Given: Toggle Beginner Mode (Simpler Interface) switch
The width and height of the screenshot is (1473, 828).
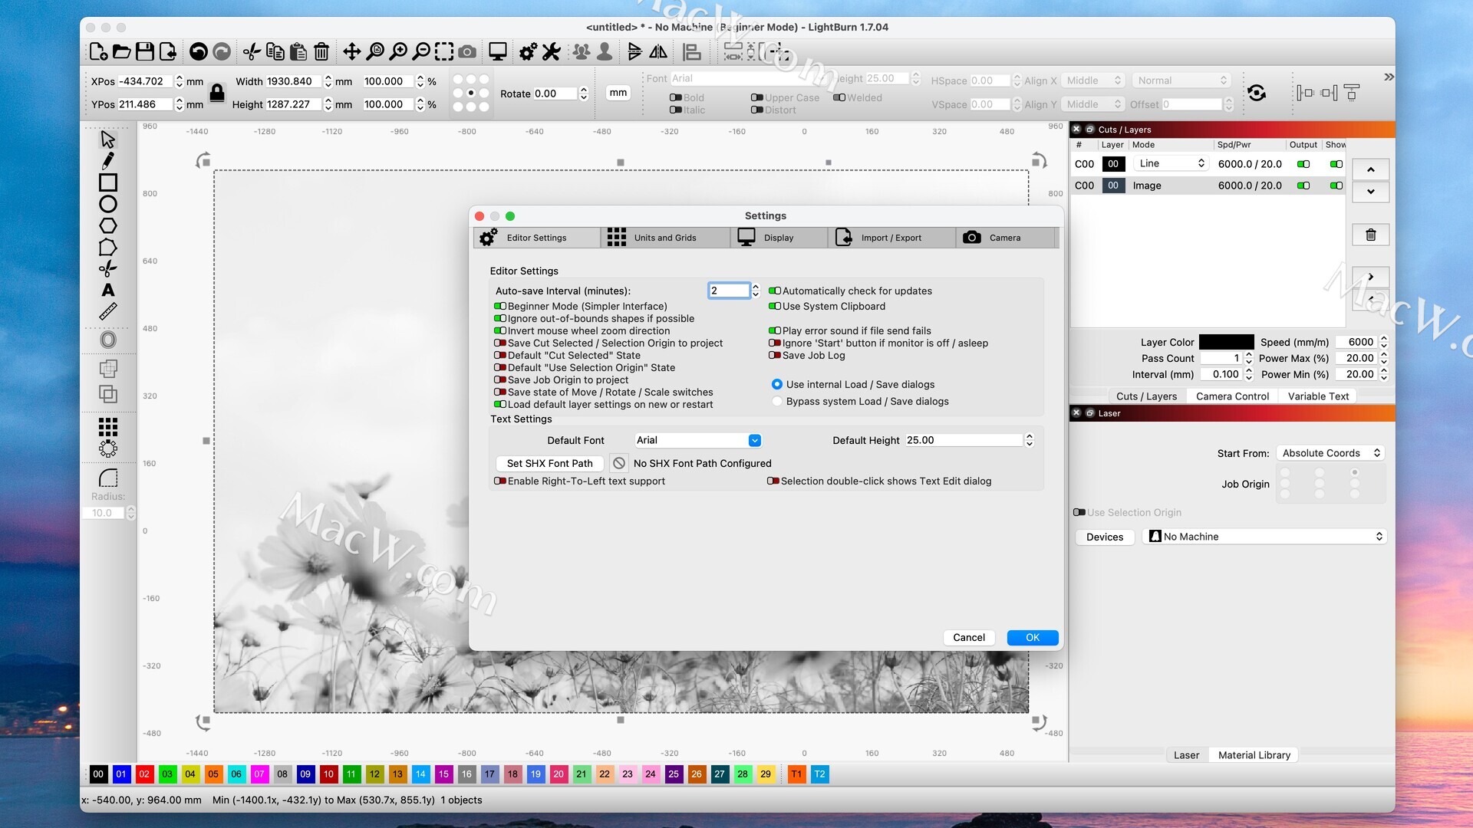Looking at the screenshot, I should pos(500,307).
